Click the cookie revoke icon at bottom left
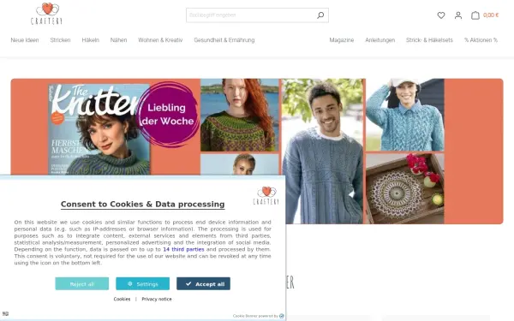The image size is (514, 321). [5, 314]
